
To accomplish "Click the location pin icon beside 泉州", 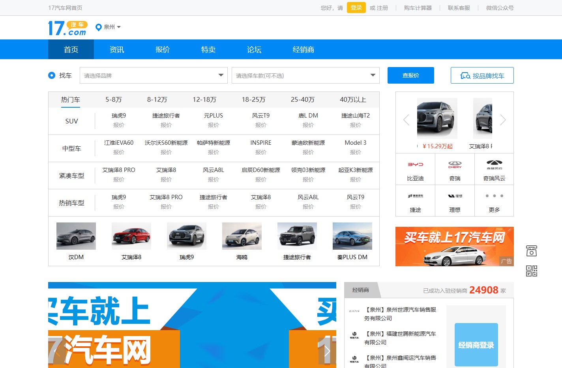I will pos(99,27).
